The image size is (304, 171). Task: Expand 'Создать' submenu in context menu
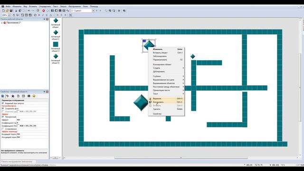[166, 68]
